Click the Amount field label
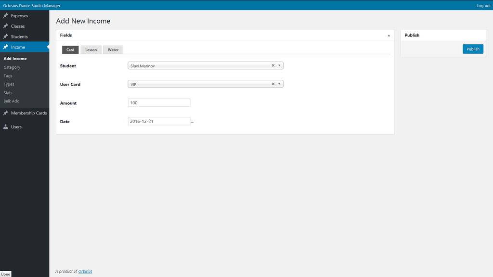 click(x=68, y=103)
